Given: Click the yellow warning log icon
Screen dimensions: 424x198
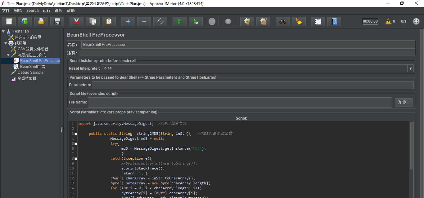Looking at the screenshot, I should [x=388, y=21].
